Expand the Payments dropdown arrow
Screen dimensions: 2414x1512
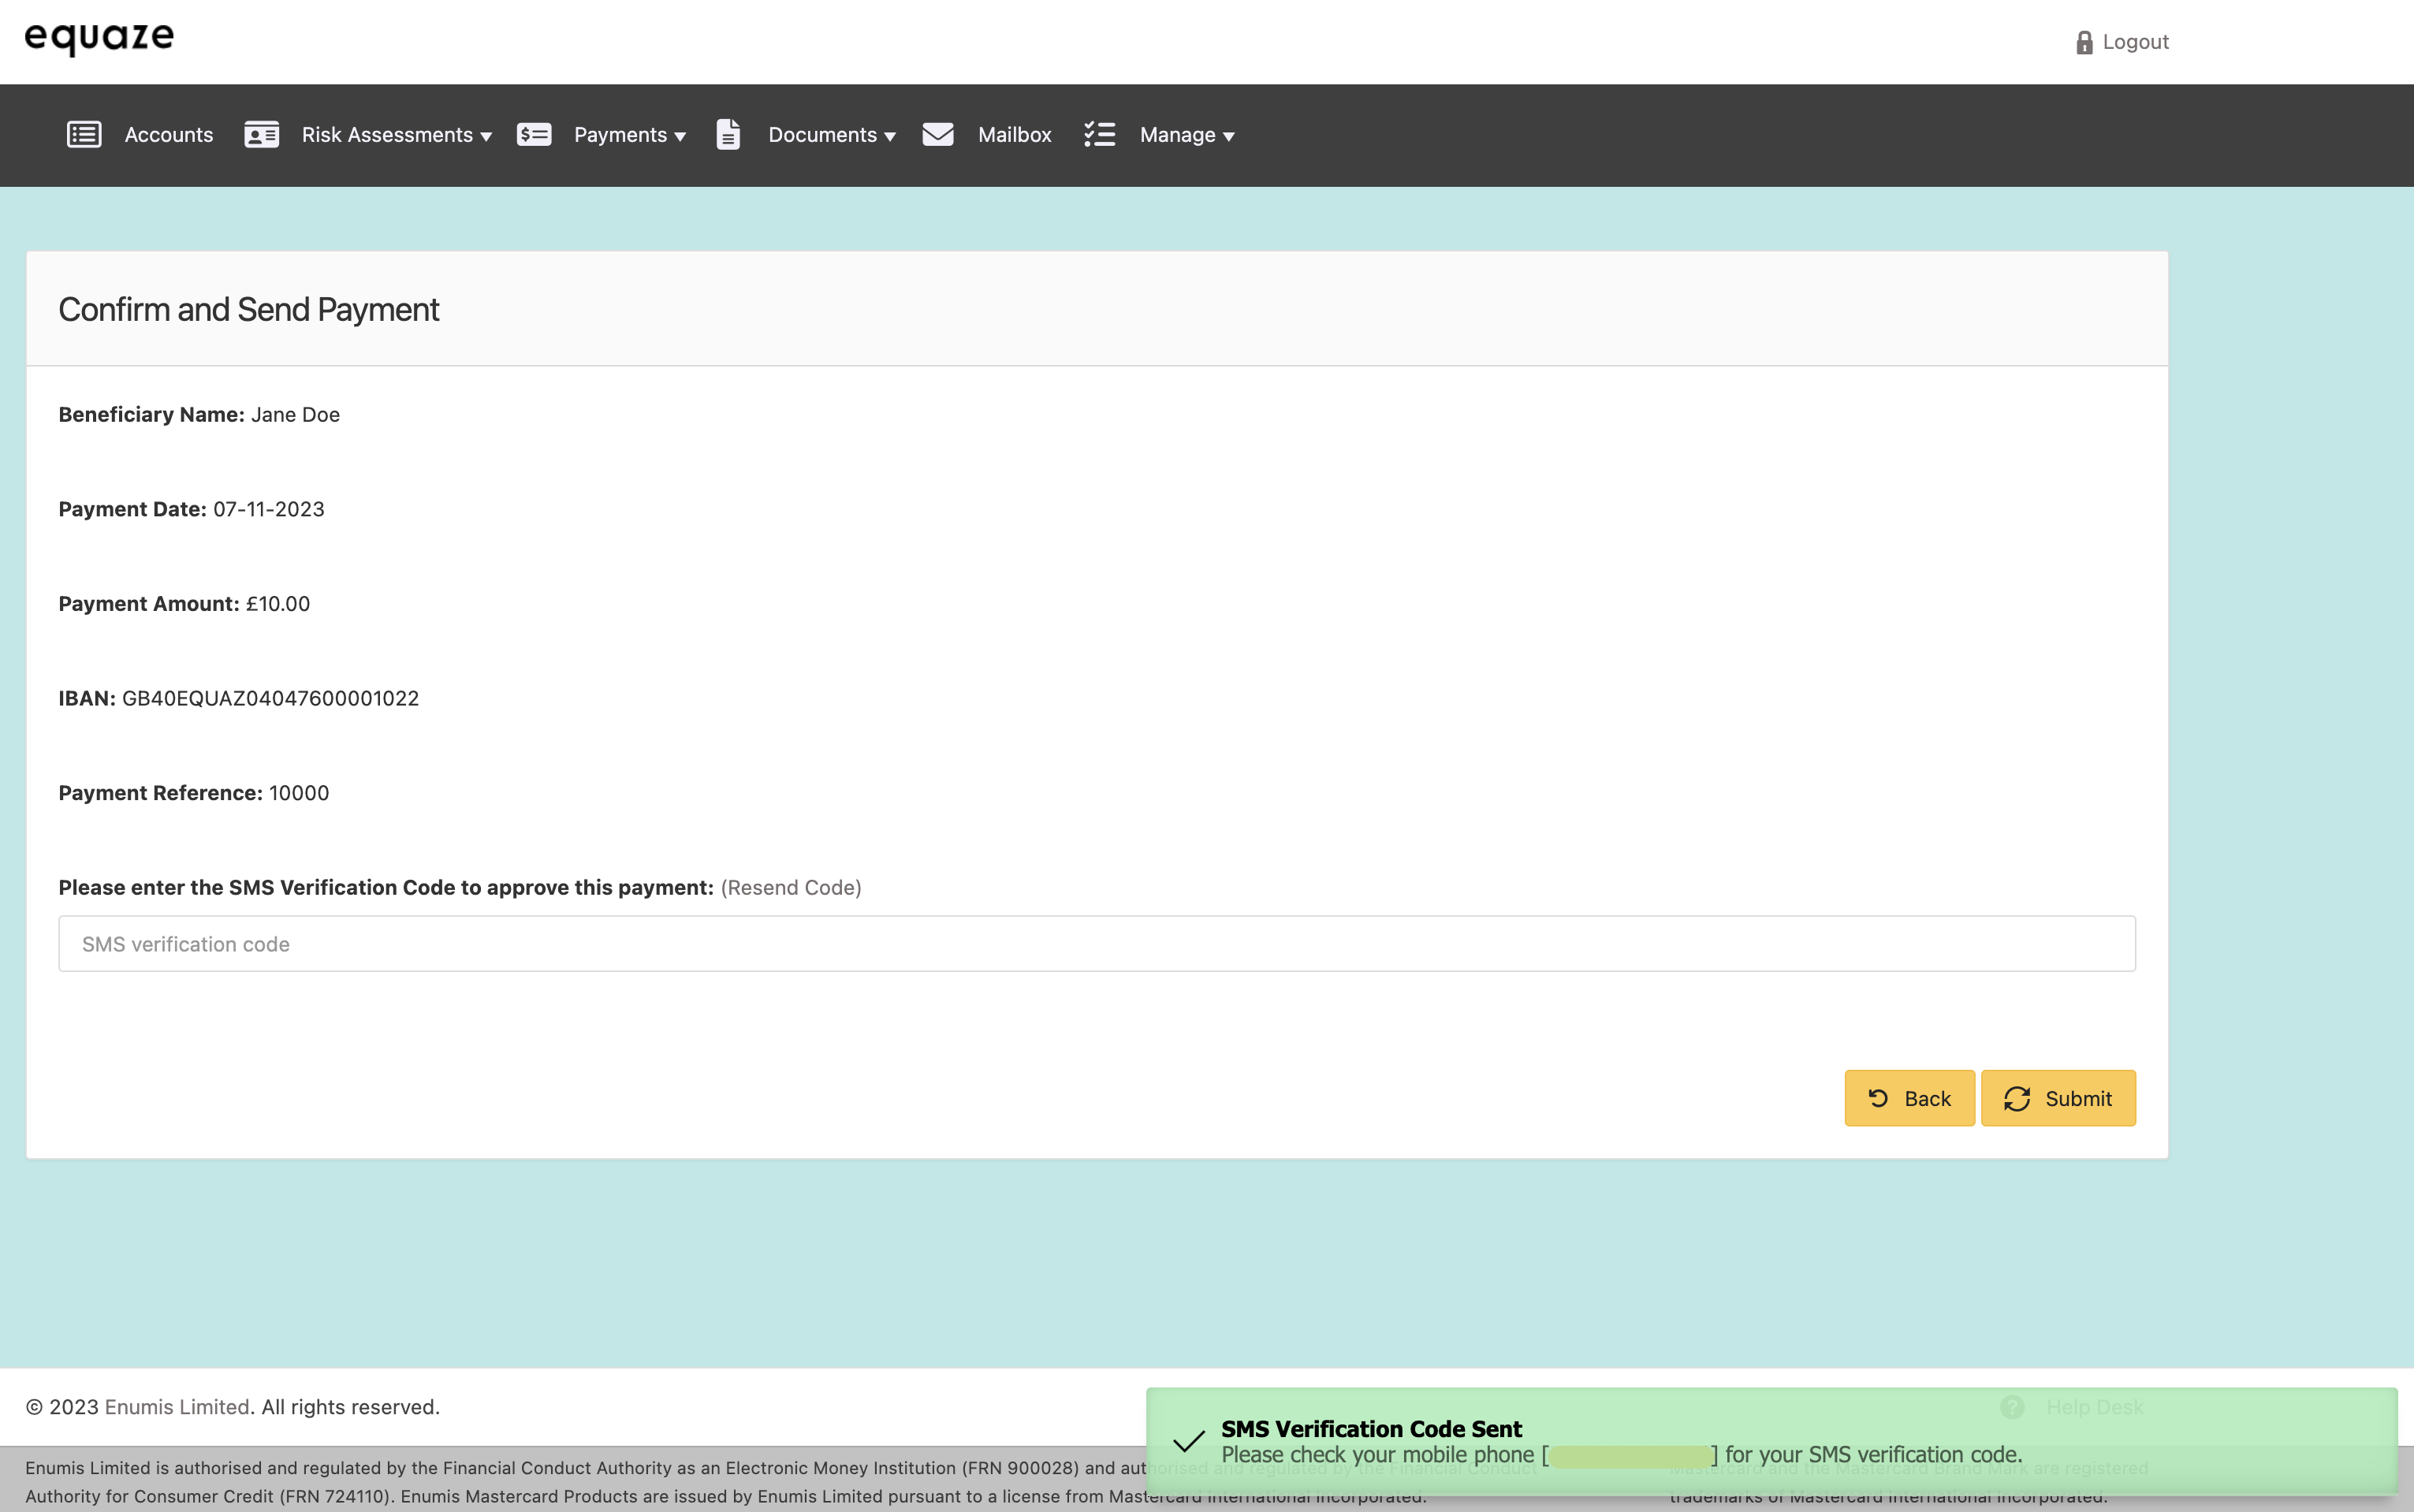(681, 137)
